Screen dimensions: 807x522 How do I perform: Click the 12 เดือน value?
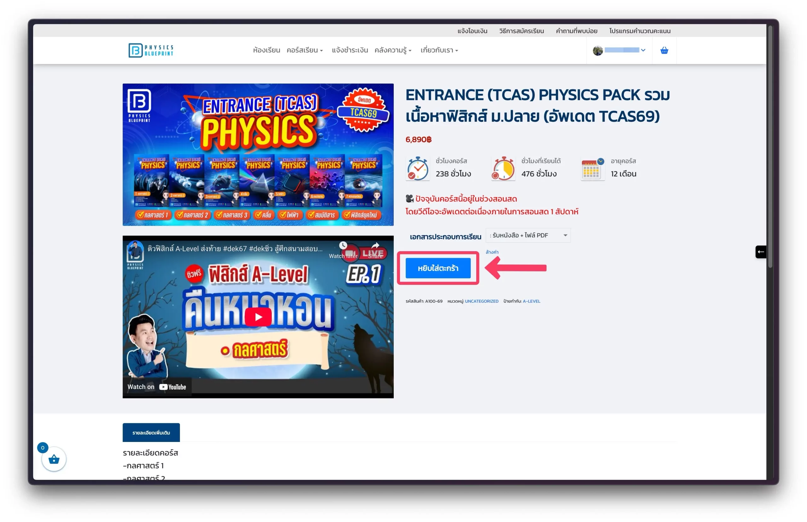[623, 174]
